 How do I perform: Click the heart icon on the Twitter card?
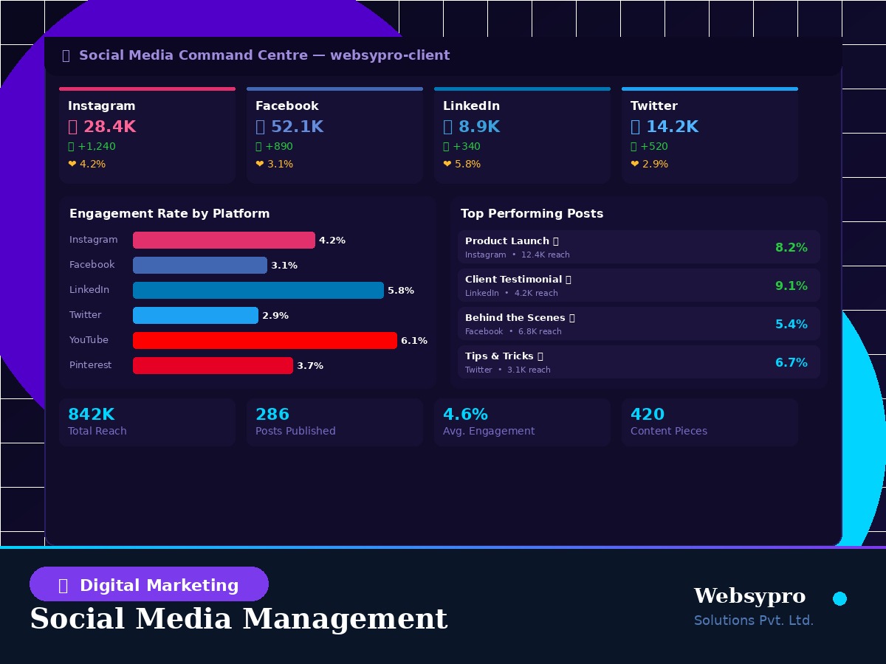(x=633, y=164)
